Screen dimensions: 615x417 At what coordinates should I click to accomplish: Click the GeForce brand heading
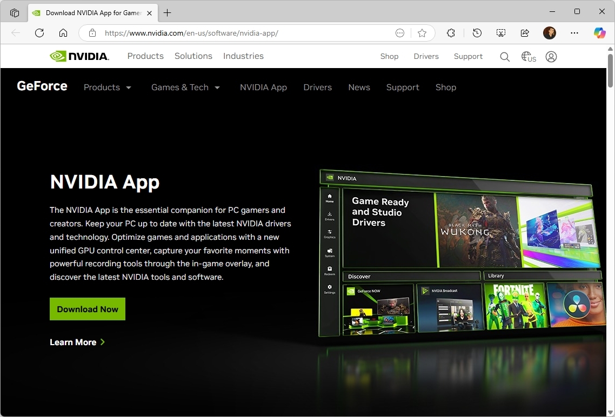point(42,86)
